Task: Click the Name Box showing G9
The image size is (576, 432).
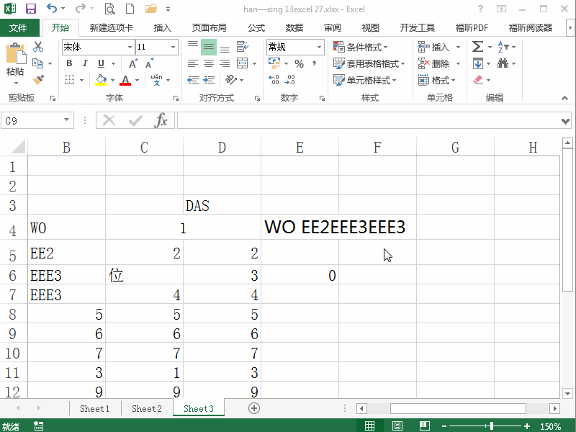Action: (x=32, y=121)
